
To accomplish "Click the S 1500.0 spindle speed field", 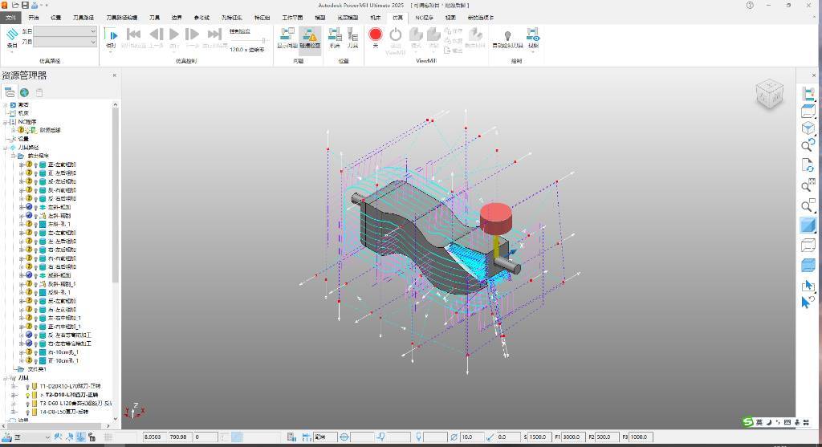I will [537, 437].
